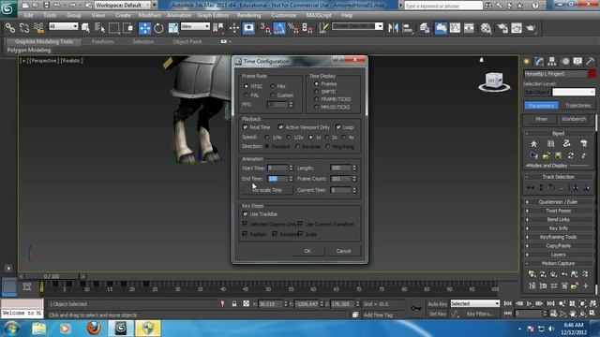This screenshot has width=600, height=337.
Task: Click the Render Production teapot icon
Action: point(531,28)
